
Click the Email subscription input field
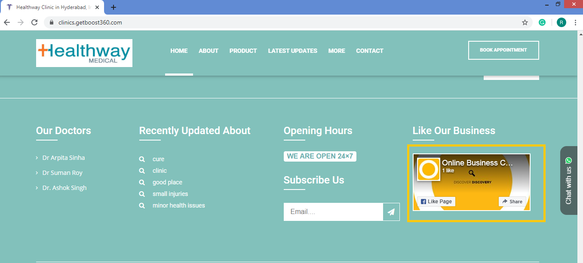coord(333,212)
